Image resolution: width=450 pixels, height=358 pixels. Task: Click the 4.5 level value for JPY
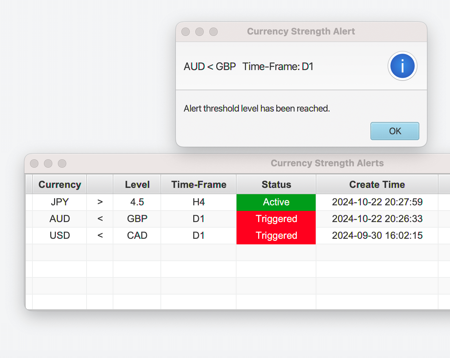[137, 202]
